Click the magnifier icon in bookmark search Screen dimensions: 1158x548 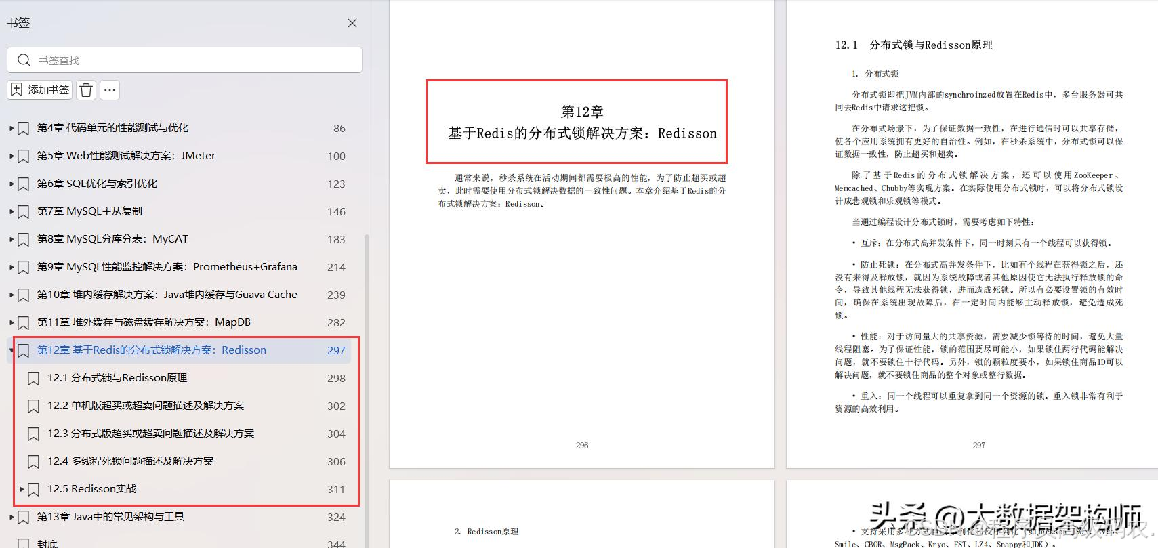pyautogui.click(x=24, y=60)
